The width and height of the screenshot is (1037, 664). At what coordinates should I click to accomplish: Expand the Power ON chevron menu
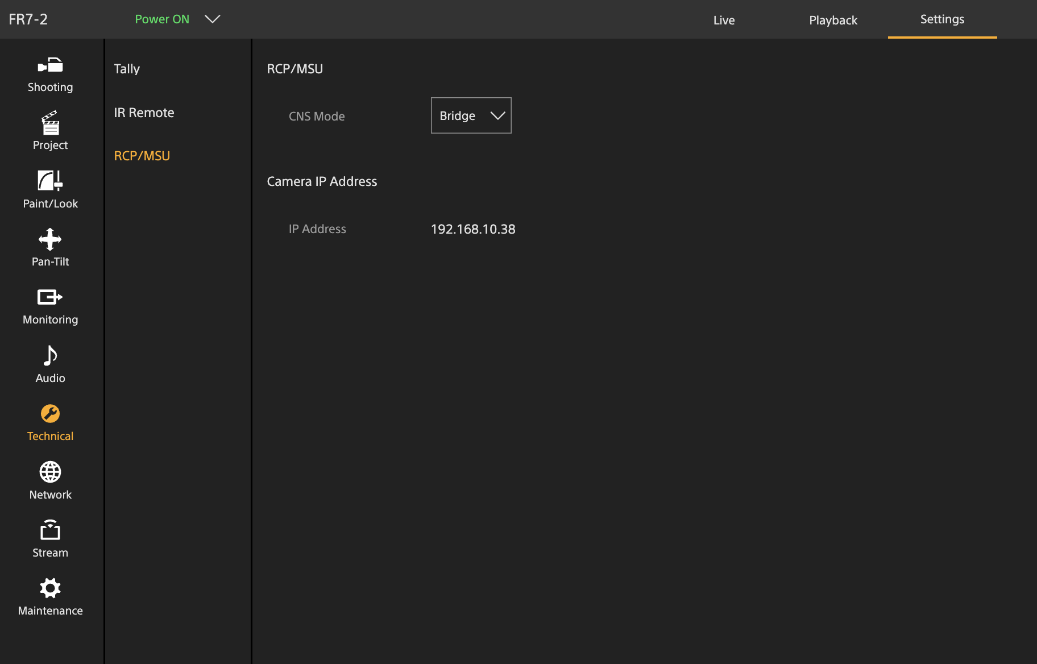213,19
